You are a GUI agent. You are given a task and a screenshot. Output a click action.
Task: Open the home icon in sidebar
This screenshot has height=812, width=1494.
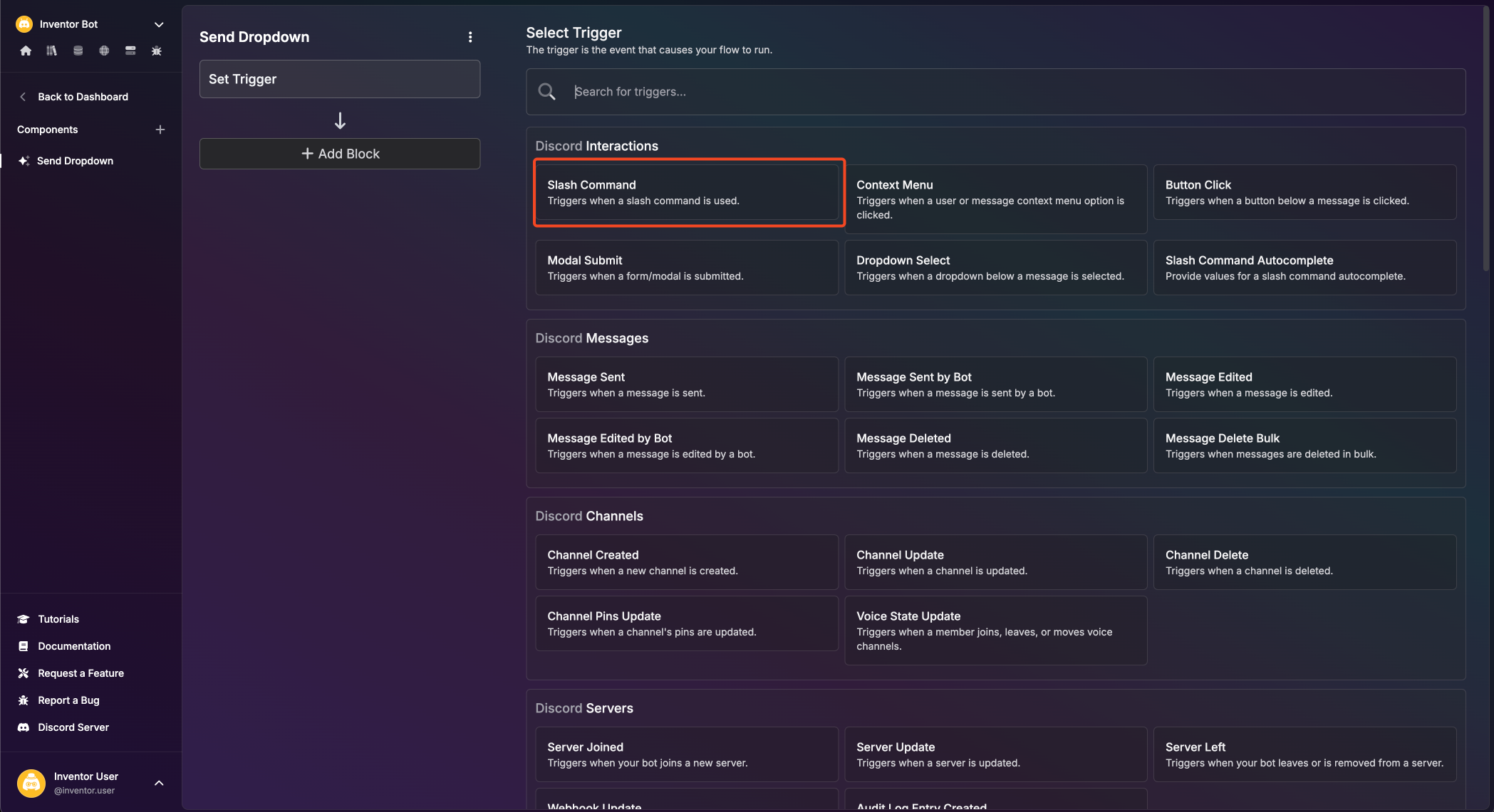pos(26,51)
